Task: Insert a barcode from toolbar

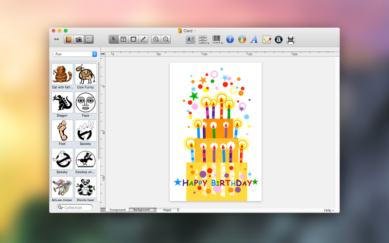Action: [217, 39]
